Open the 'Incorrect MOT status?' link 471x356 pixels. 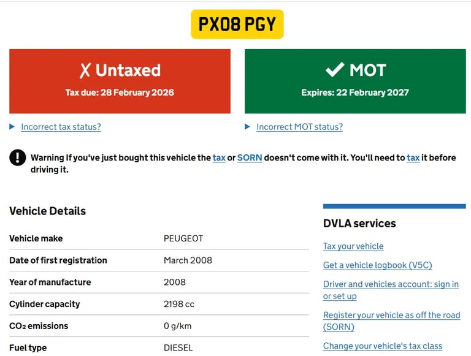[x=299, y=127]
